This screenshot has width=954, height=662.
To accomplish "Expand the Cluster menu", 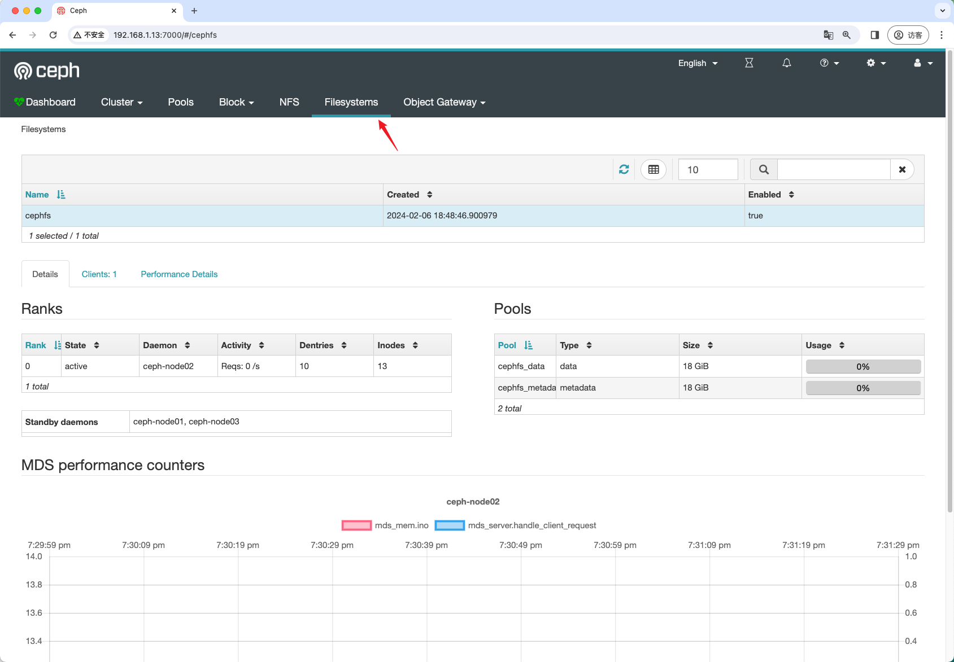I will point(121,102).
